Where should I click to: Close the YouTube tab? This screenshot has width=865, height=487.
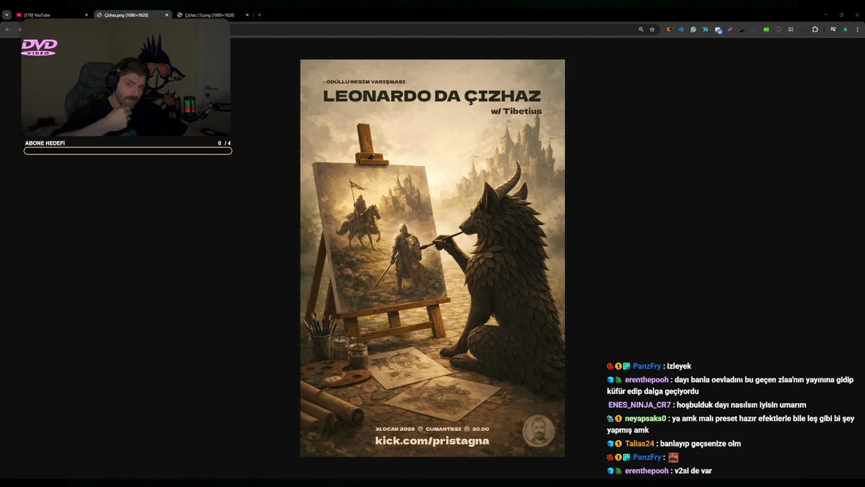click(86, 15)
